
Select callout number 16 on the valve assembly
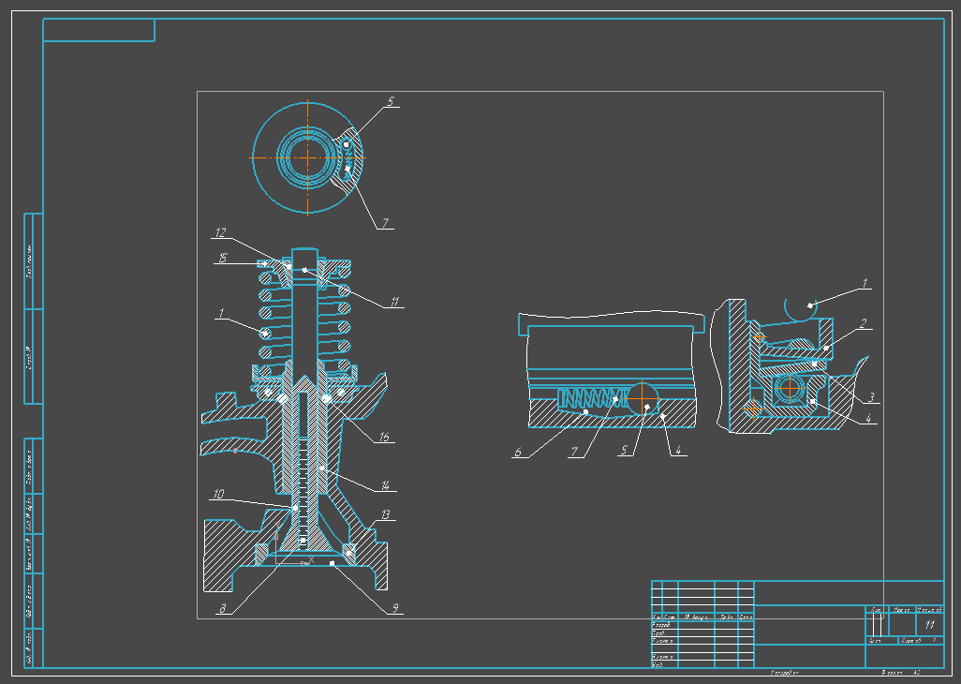click(x=383, y=437)
